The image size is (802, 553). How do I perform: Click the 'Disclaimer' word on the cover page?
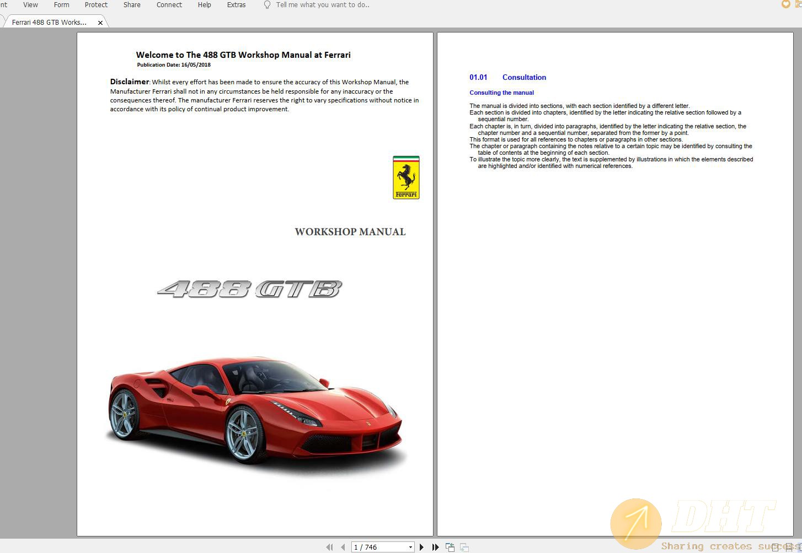130,82
